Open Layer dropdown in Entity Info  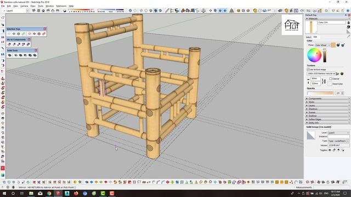click(x=338, y=132)
